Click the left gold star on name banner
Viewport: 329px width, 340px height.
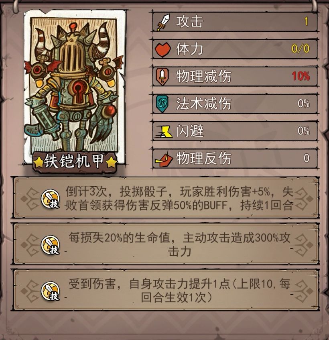(39, 163)
